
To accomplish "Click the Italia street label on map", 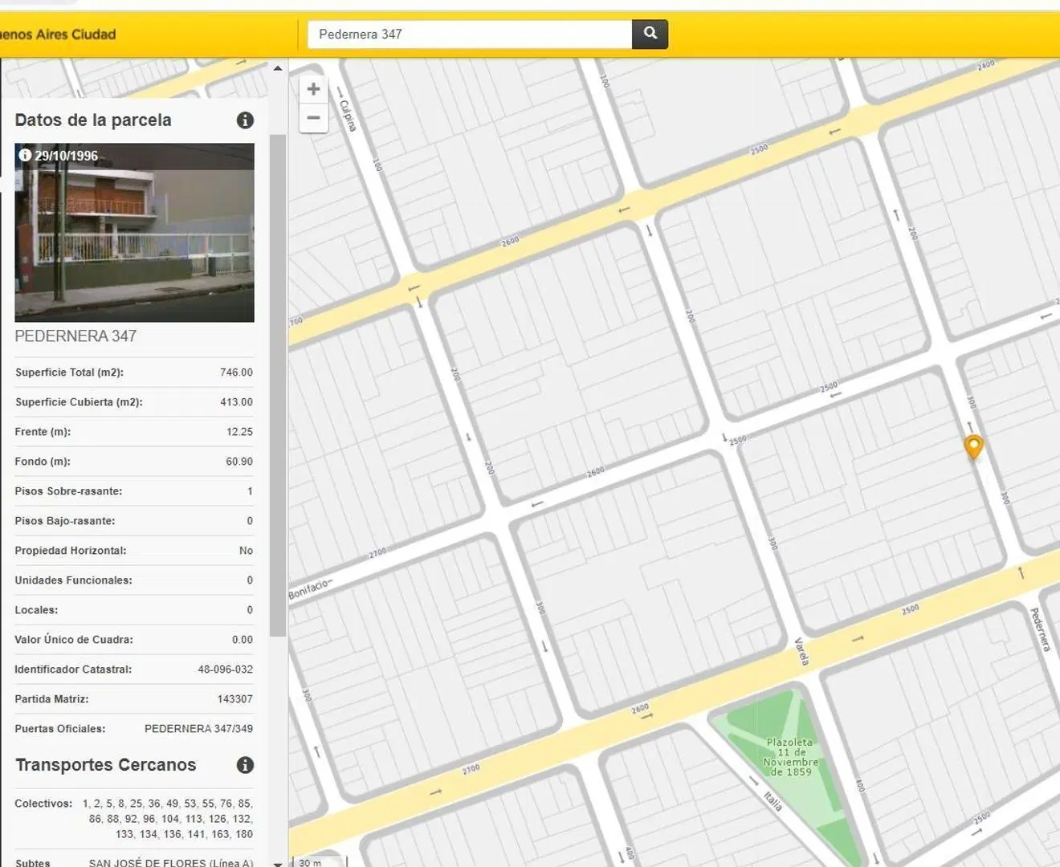I will point(773,800).
